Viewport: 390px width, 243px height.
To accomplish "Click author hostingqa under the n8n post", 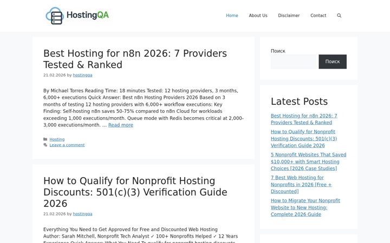I will pyautogui.click(x=82, y=75).
